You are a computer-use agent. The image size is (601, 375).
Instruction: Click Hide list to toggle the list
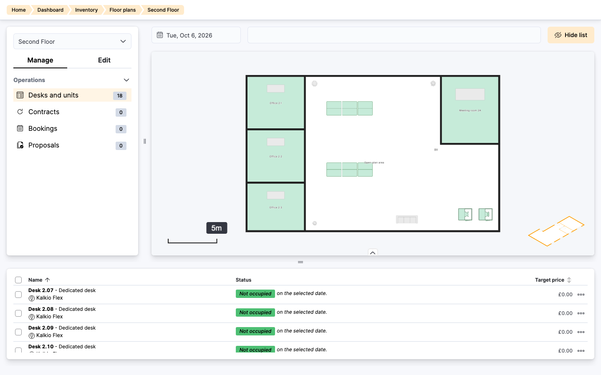coord(571,35)
